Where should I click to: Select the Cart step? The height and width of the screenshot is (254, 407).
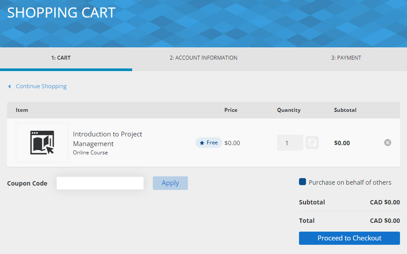pyautogui.click(x=61, y=57)
